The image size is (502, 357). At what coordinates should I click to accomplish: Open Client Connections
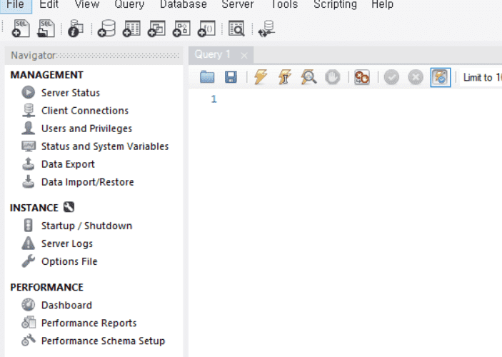[x=85, y=111]
